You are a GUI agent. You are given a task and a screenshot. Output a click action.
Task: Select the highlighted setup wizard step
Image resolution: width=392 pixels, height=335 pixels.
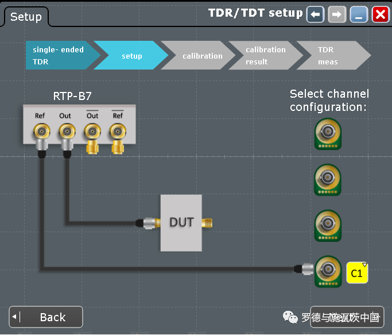click(x=131, y=56)
